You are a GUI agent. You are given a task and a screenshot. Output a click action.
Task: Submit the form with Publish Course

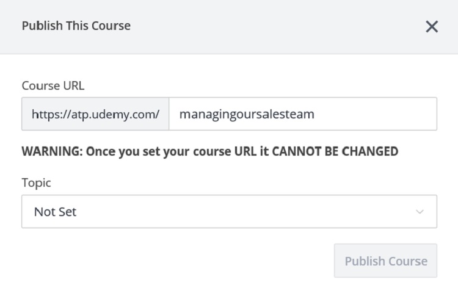385,261
